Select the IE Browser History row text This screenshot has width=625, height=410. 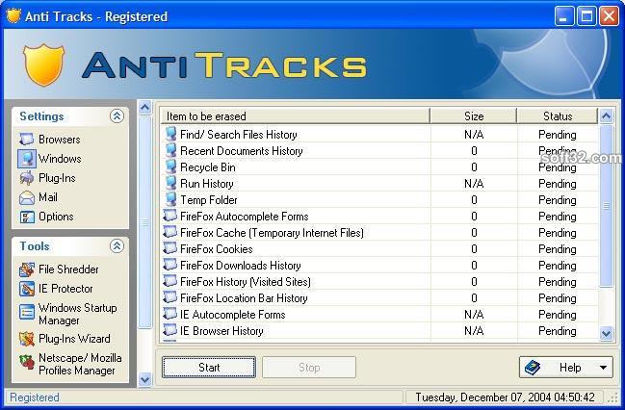221,331
